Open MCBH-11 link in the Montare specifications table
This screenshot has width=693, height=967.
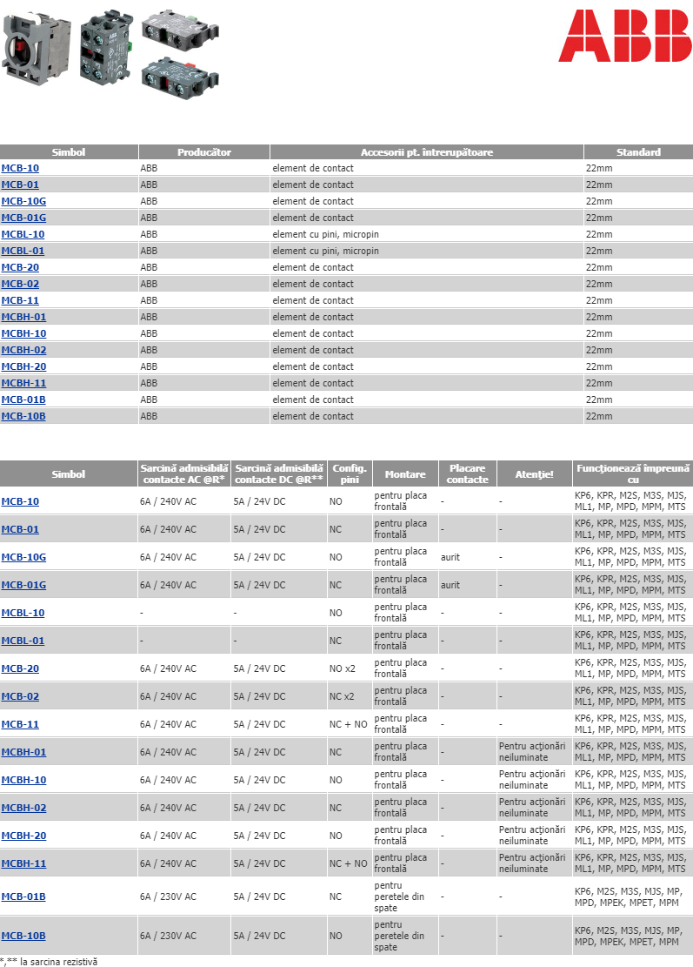click(23, 863)
